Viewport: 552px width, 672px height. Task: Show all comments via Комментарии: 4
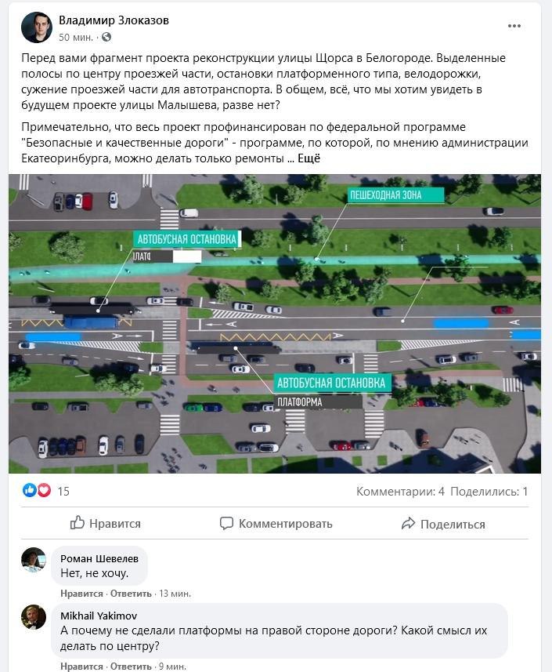[401, 492]
